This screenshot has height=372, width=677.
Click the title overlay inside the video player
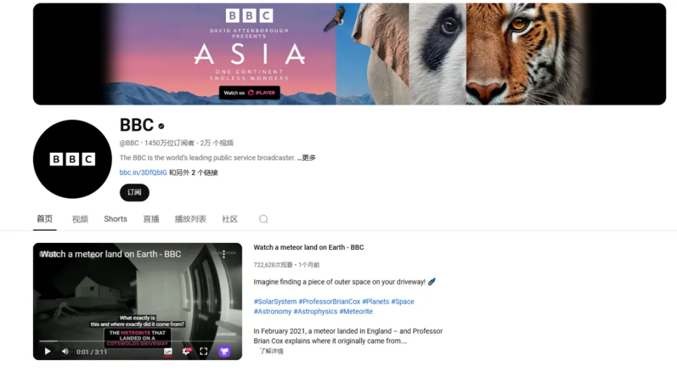click(x=110, y=254)
